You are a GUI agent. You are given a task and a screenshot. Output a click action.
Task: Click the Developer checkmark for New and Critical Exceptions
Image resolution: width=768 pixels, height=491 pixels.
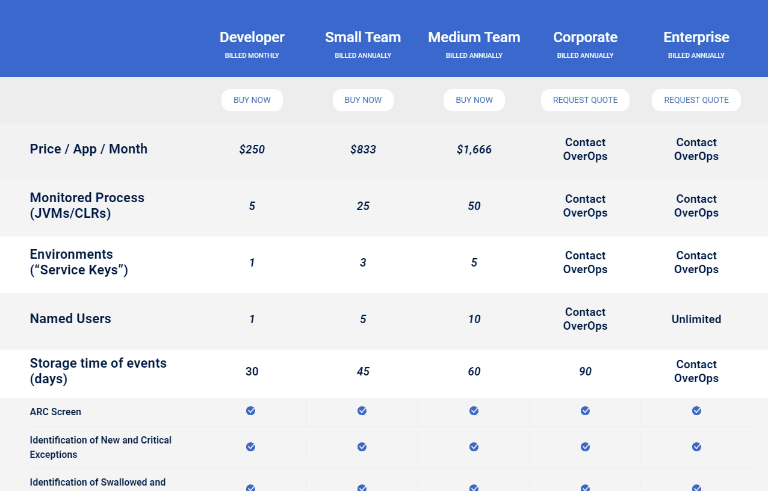tap(250, 446)
